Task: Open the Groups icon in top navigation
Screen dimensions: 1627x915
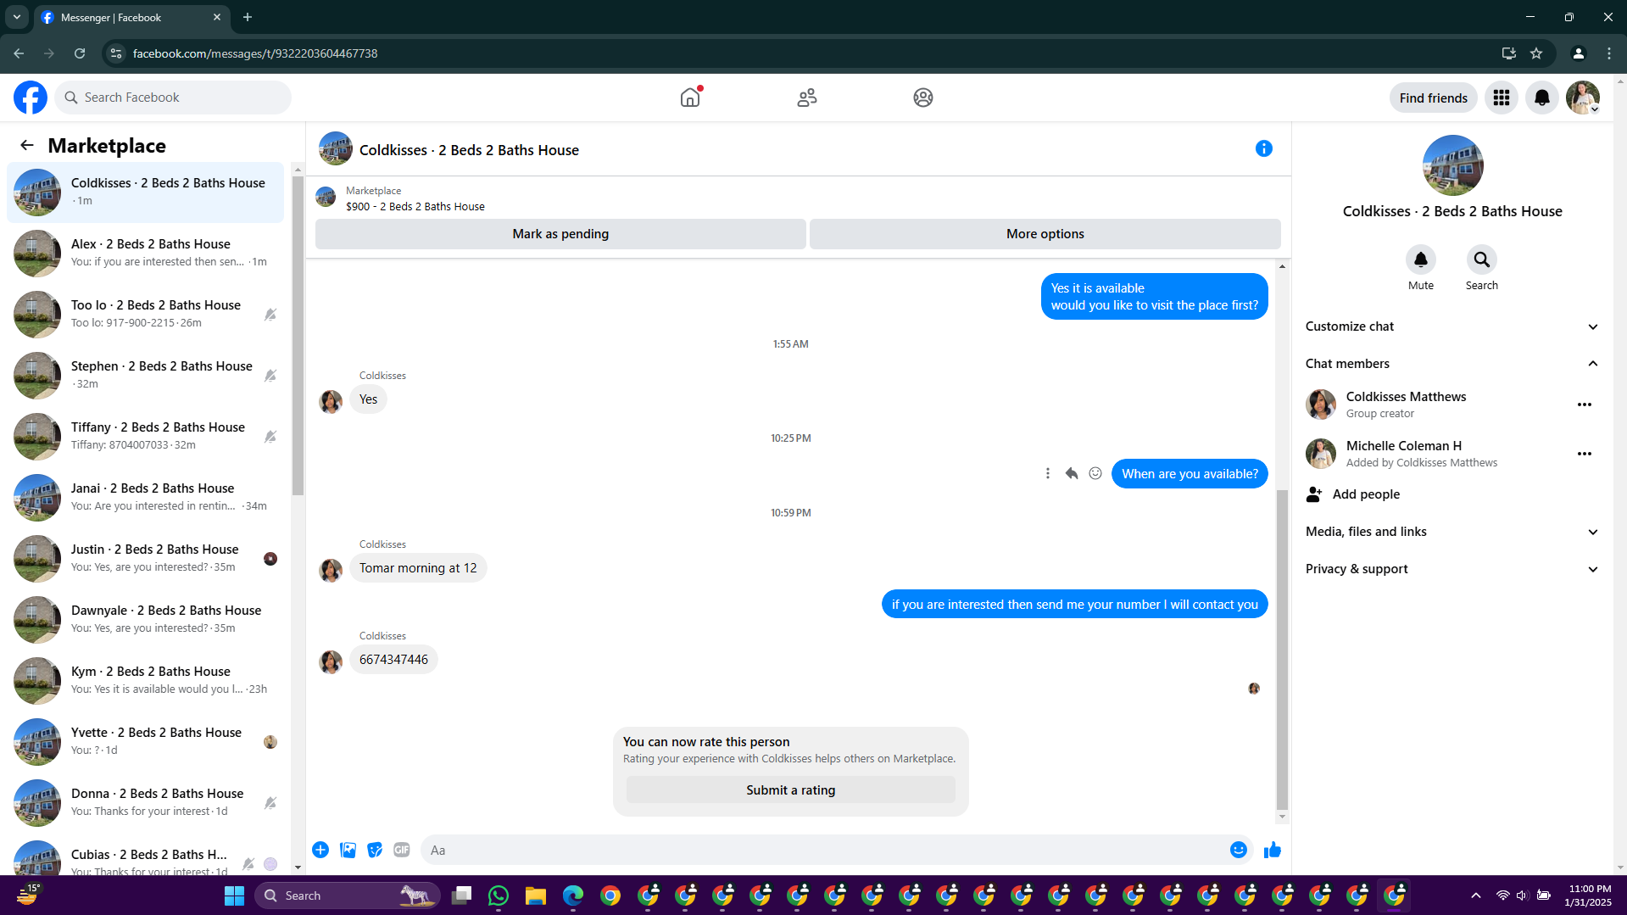Action: (x=923, y=98)
